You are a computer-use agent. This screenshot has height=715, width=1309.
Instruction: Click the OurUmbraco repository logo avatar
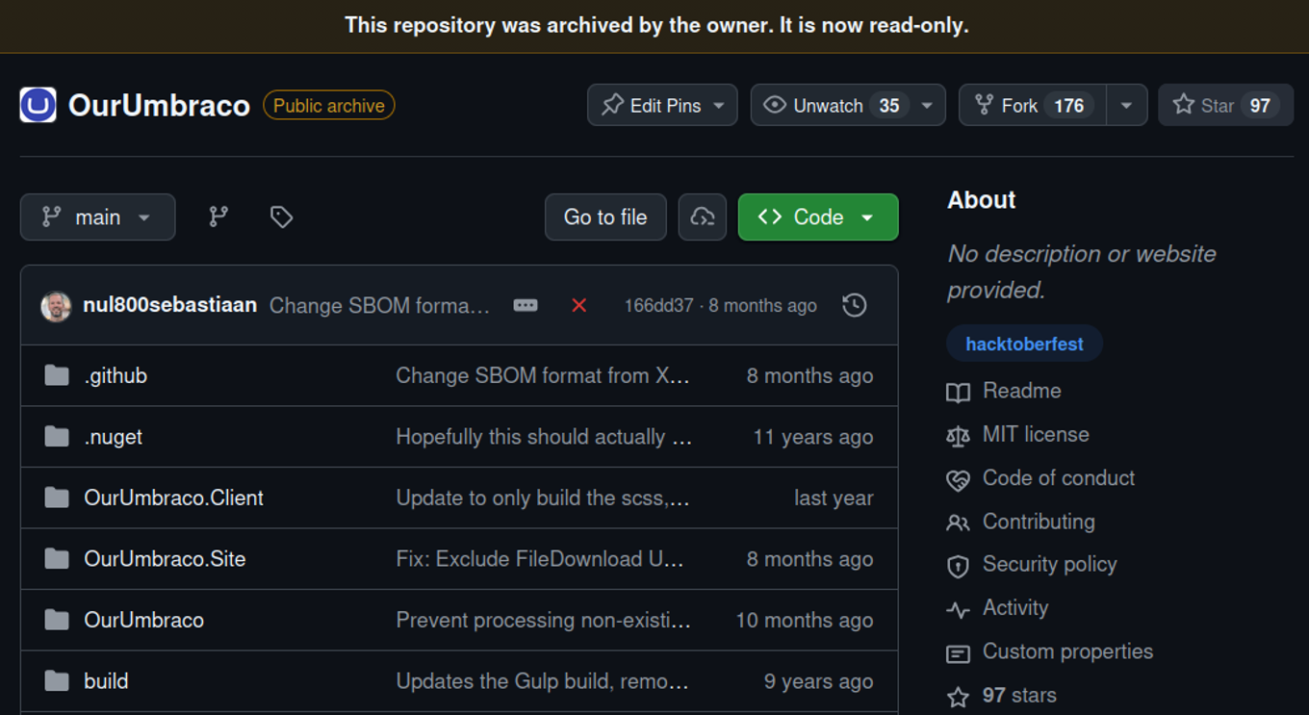[38, 106]
